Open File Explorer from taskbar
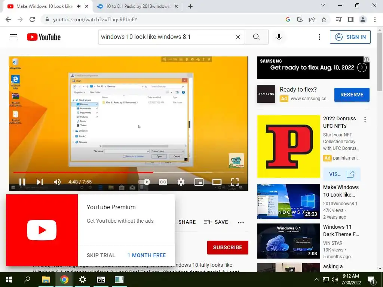Screen dimensions: 383x287 click(x=46, y=280)
